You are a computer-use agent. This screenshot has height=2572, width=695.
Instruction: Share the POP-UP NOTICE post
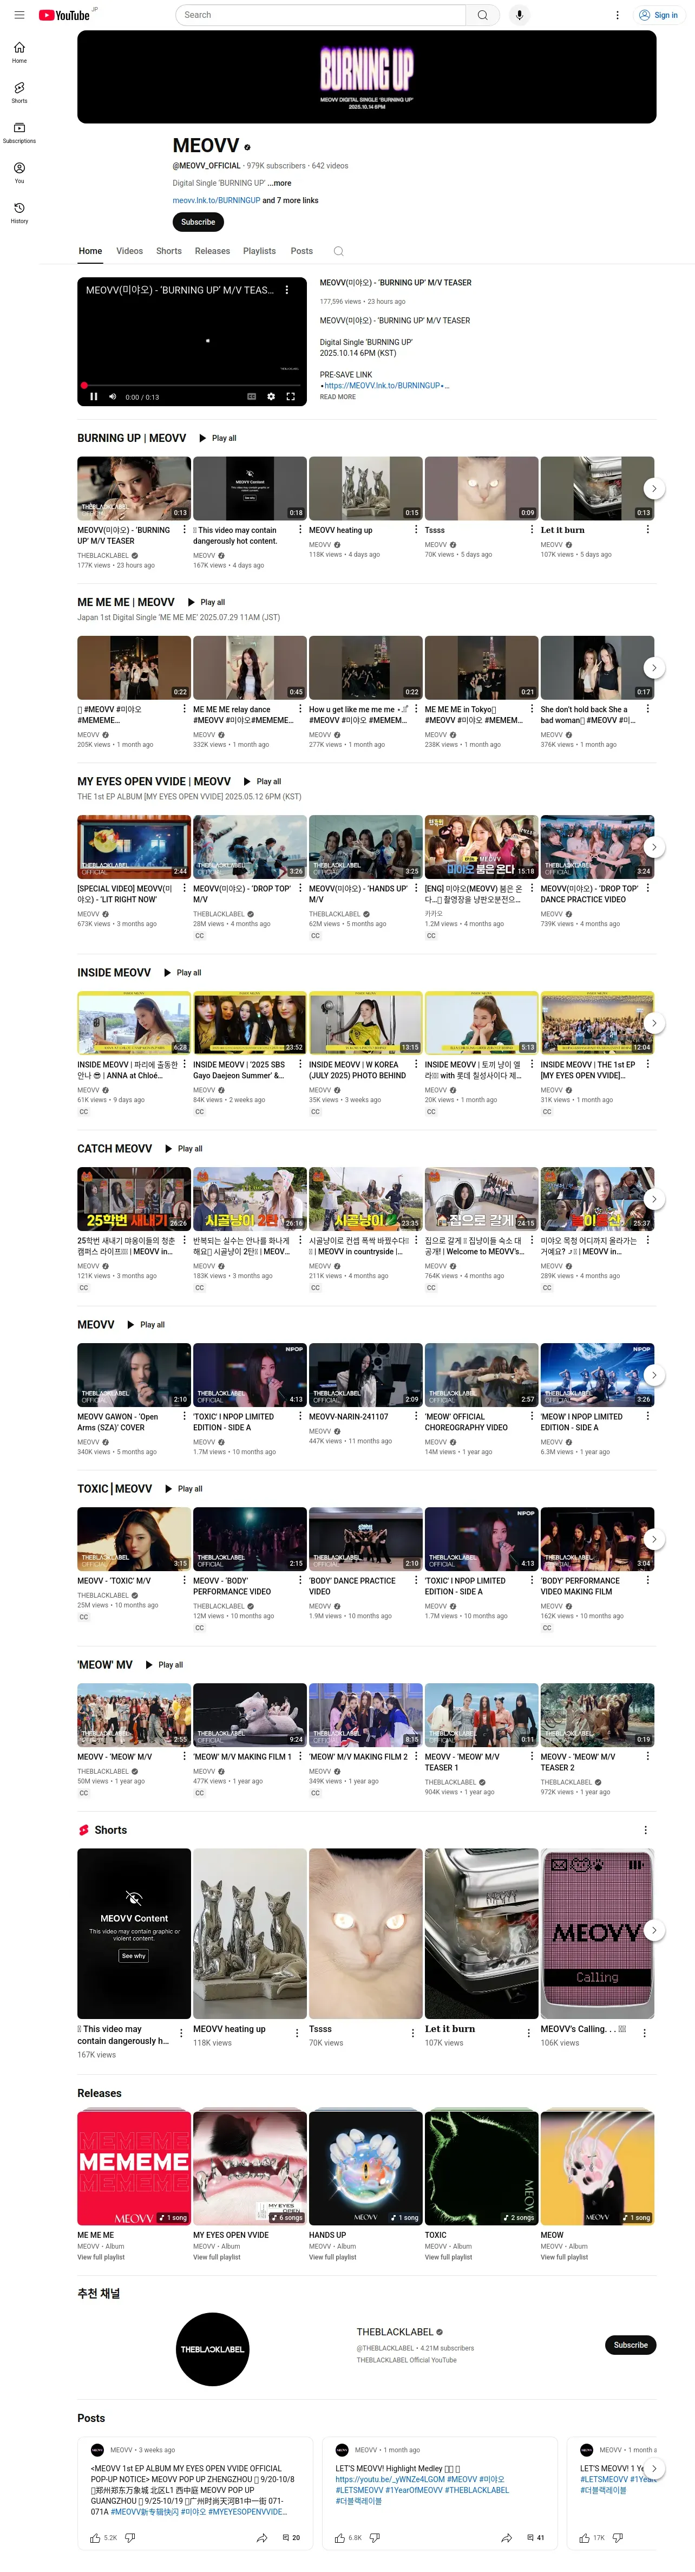pyautogui.click(x=261, y=2537)
